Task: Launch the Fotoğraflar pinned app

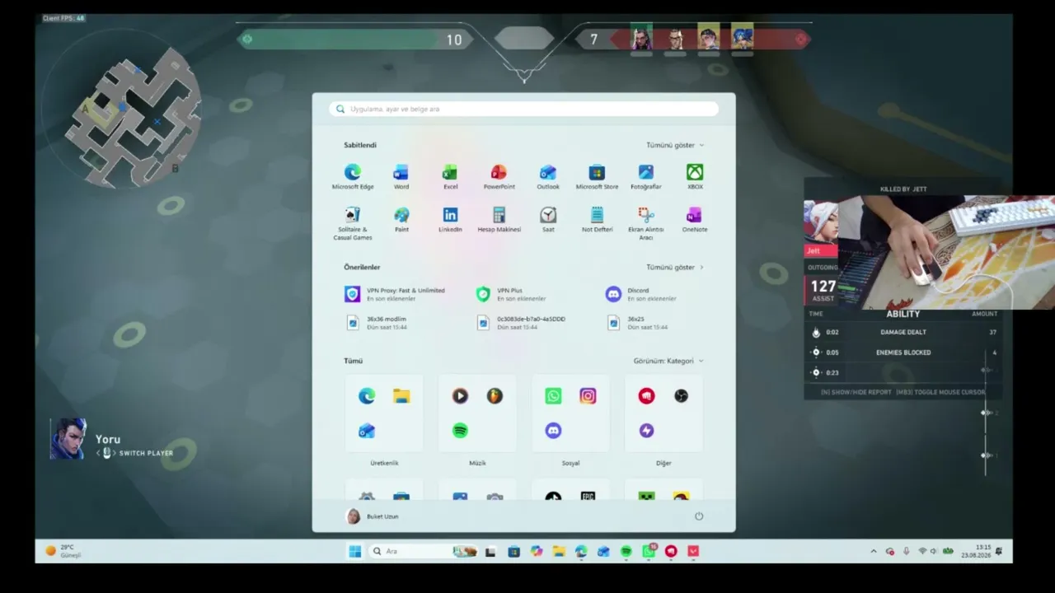Action: pos(646,176)
